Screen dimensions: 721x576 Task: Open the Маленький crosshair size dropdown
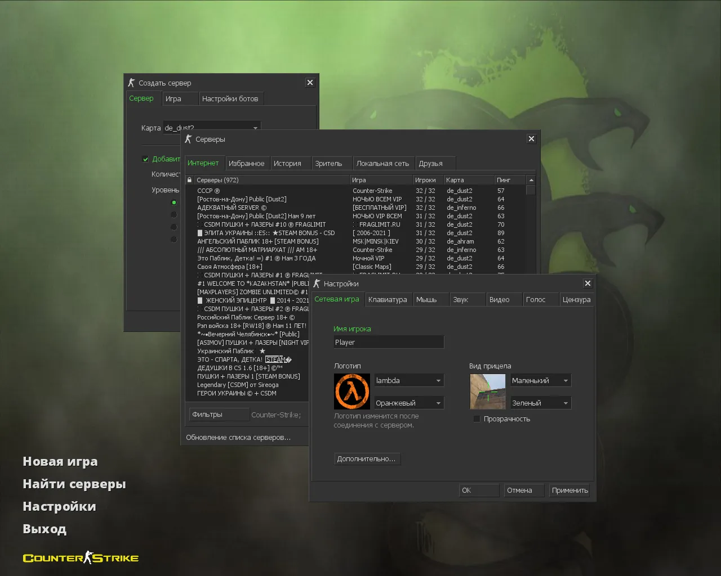coord(540,381)
